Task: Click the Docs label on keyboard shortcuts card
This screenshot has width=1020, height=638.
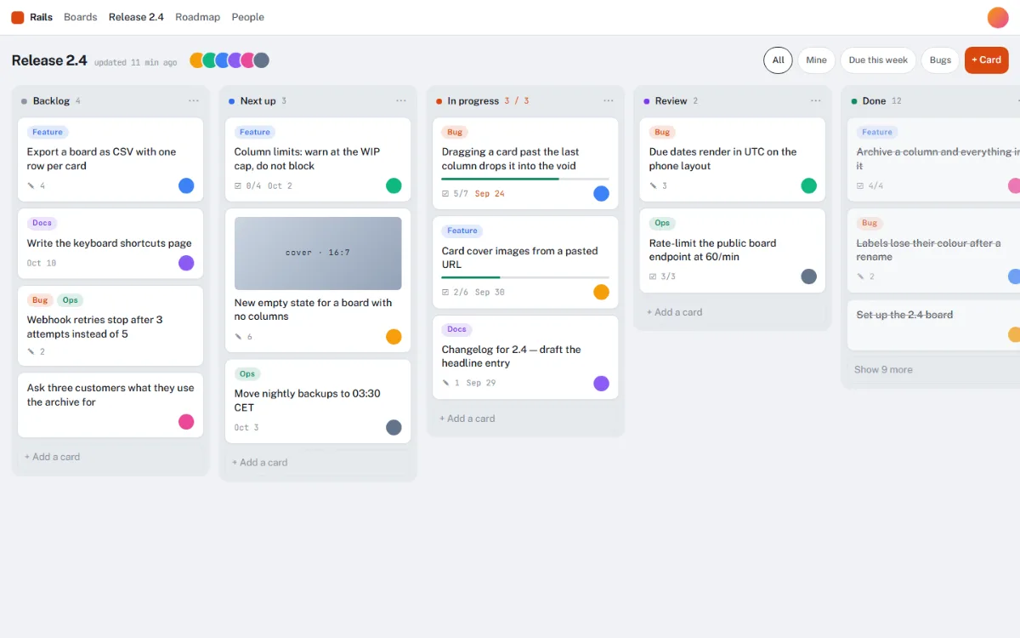Action: [42, 223]
